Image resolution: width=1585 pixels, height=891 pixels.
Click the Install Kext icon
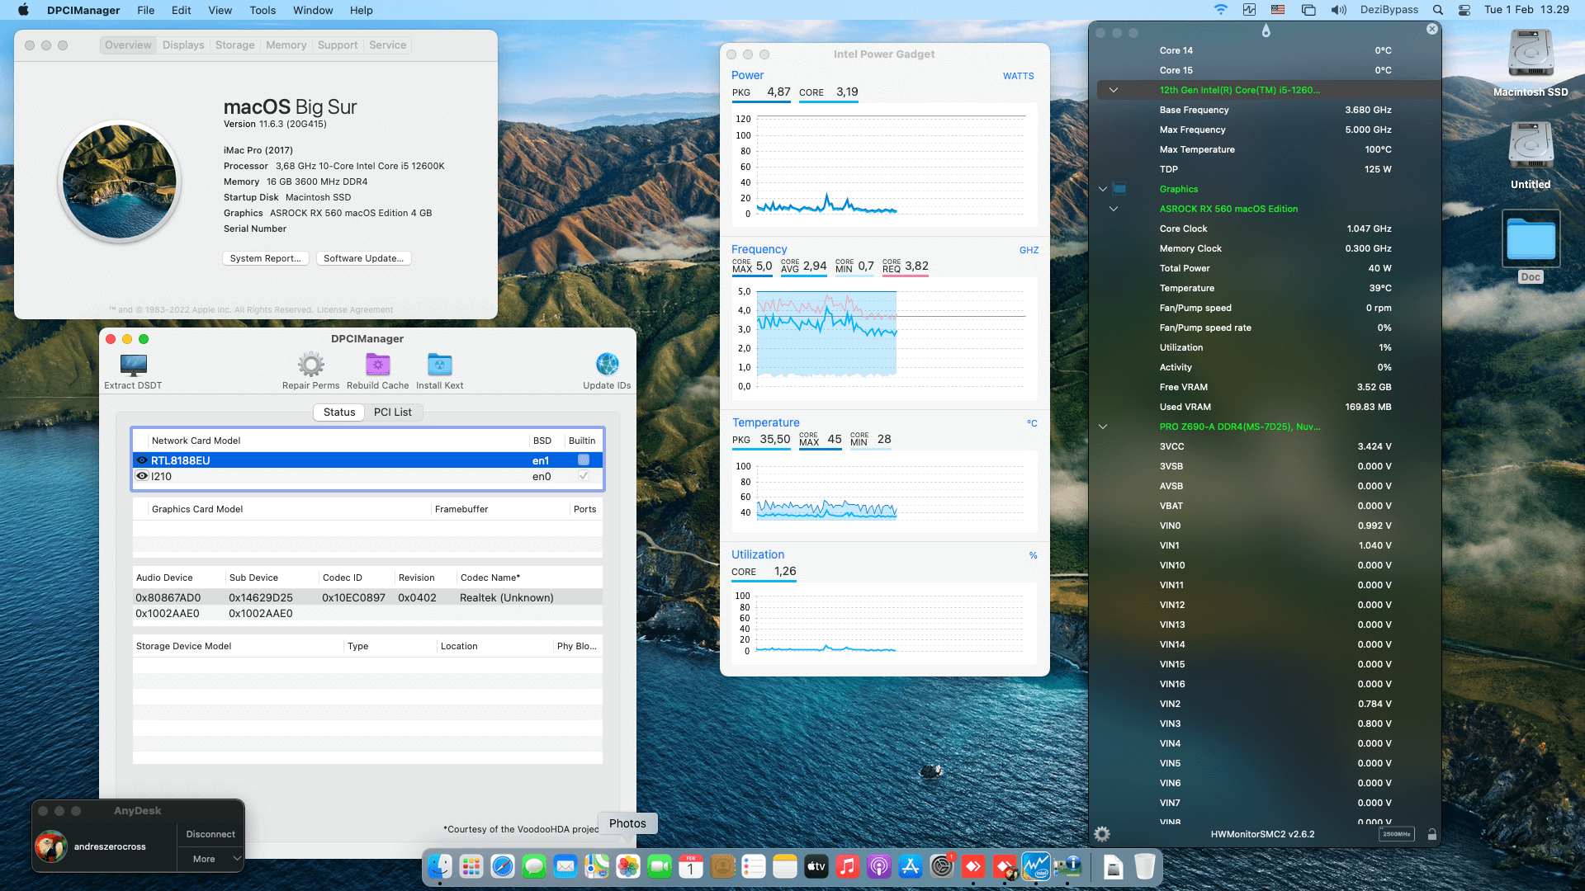[x=439, y=365]
